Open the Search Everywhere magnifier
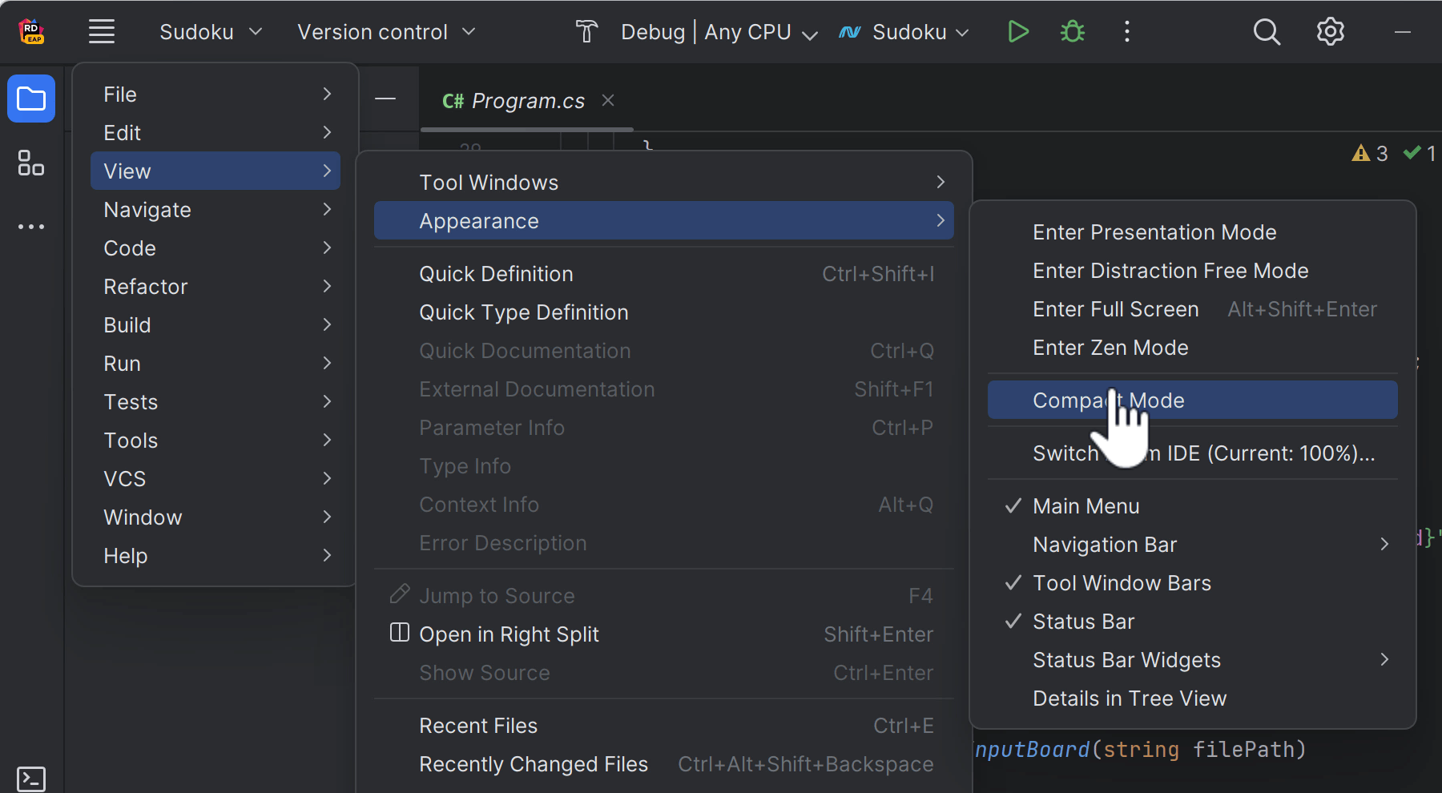 [x=1267, y=32]
